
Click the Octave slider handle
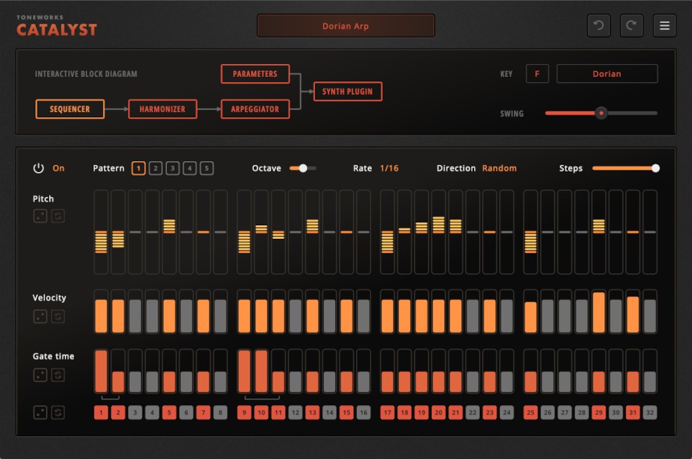303,168
